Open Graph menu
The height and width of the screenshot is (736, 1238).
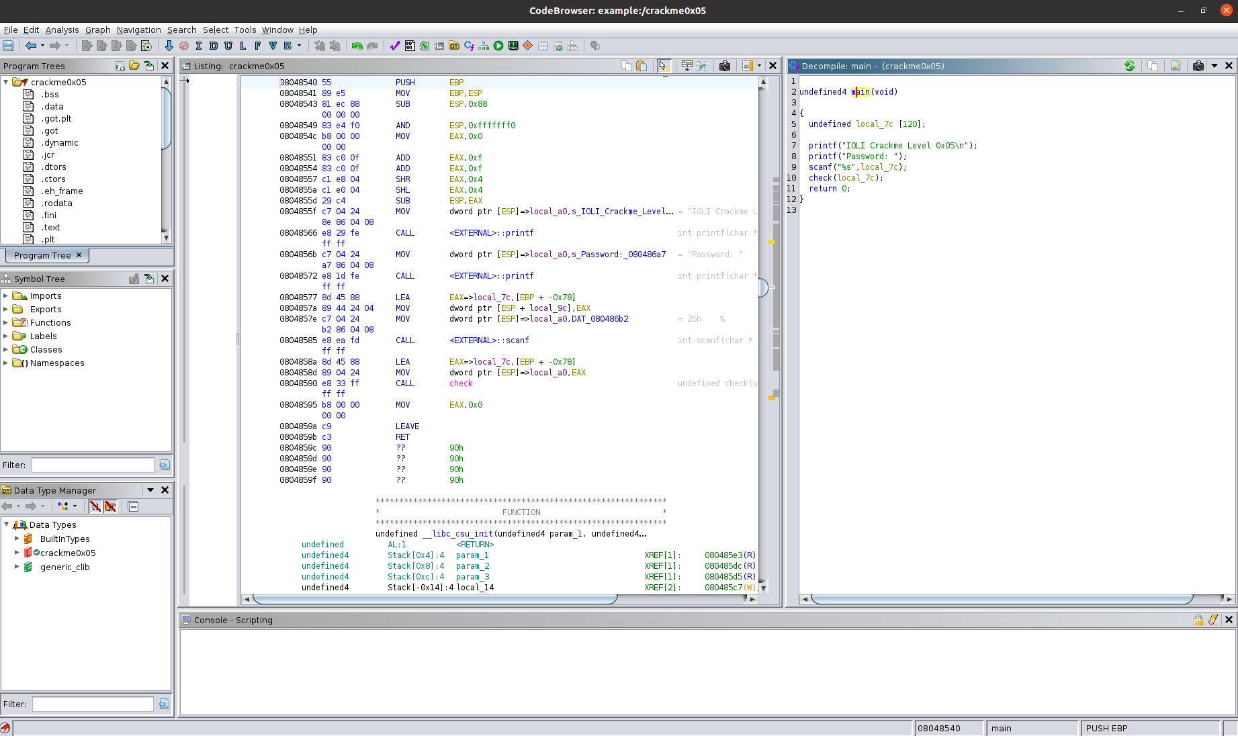click(98, 30)
